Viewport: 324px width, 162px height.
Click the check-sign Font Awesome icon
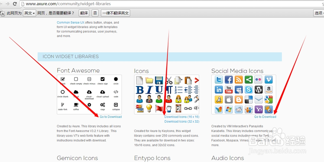(102, 79)
